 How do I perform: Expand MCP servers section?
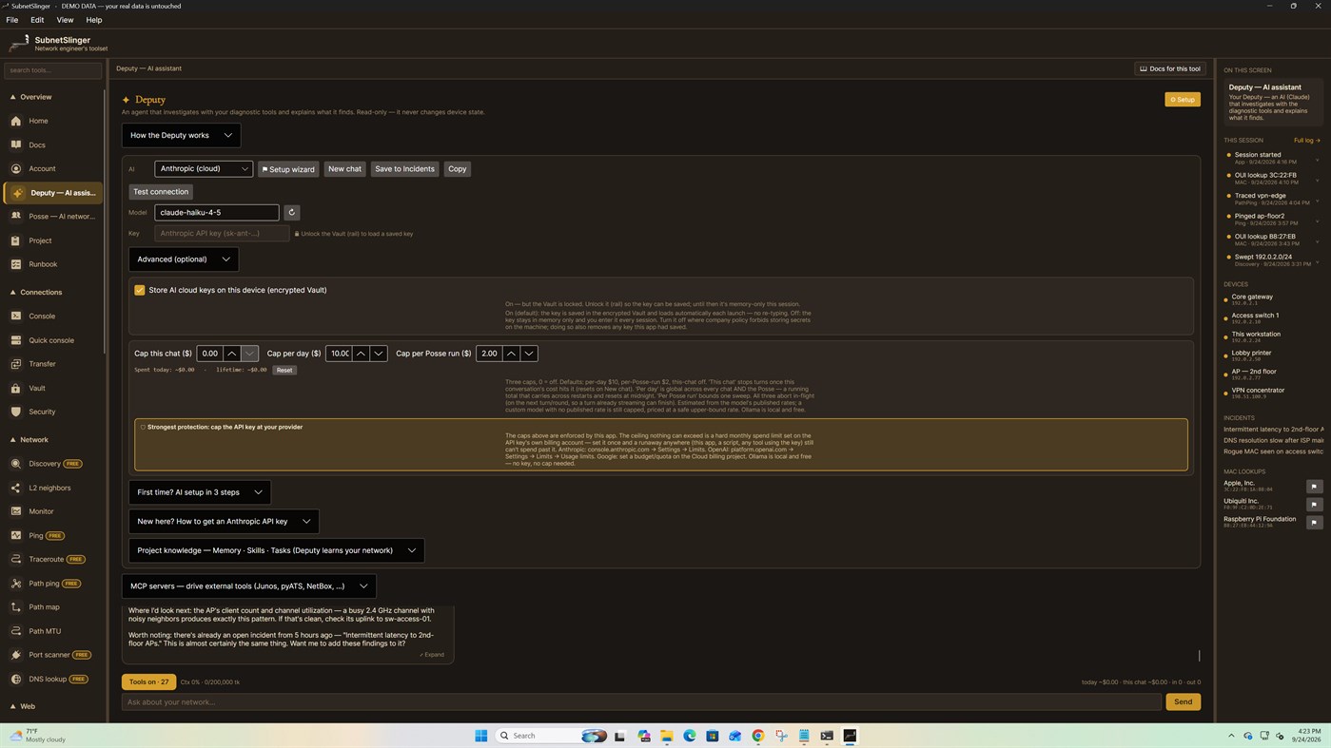tap(248, 586)
